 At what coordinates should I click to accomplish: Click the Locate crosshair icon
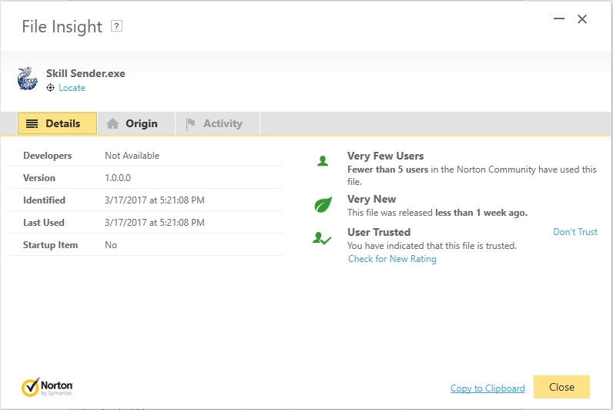pos(50,88)
